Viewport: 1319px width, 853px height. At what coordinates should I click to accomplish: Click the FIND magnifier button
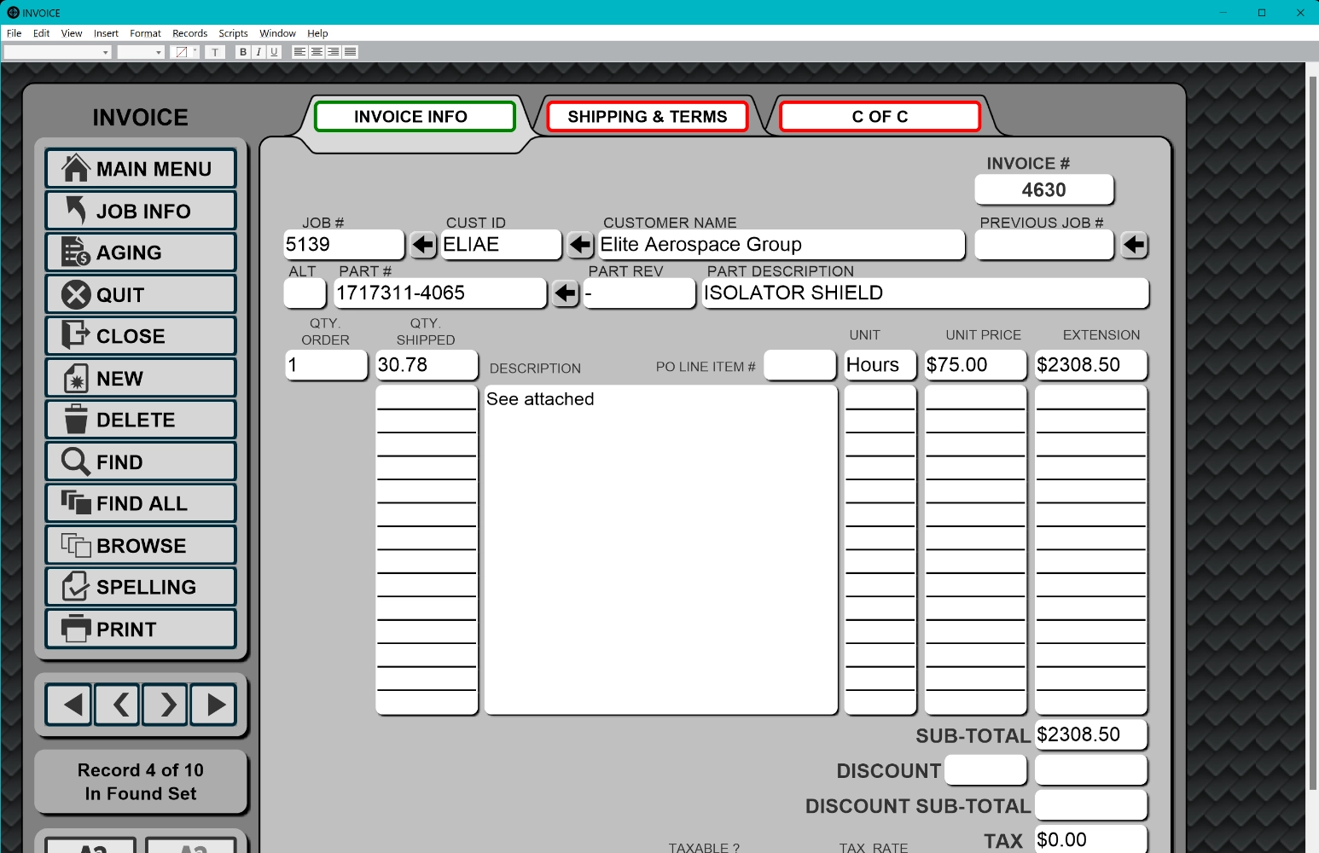point(141,461)
